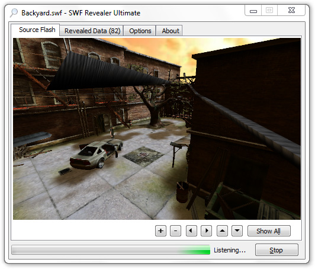The width and height of the screenshot is (315, 269).
Task: Click the zoom out minus button
Action: click(175, 231)
